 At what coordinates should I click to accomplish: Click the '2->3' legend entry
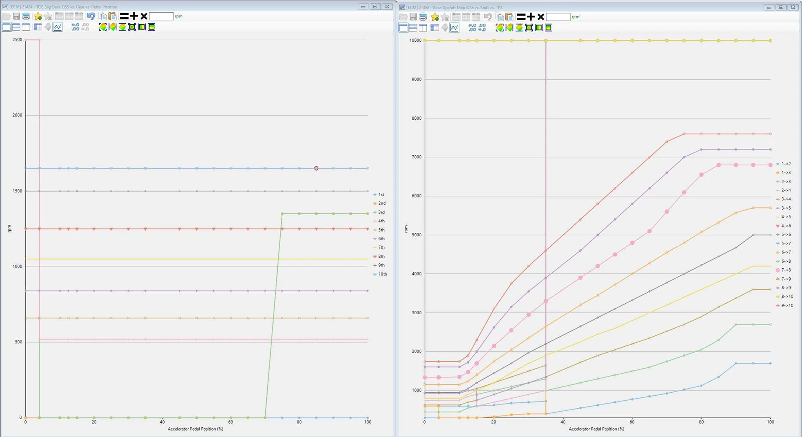pos(783,181)
